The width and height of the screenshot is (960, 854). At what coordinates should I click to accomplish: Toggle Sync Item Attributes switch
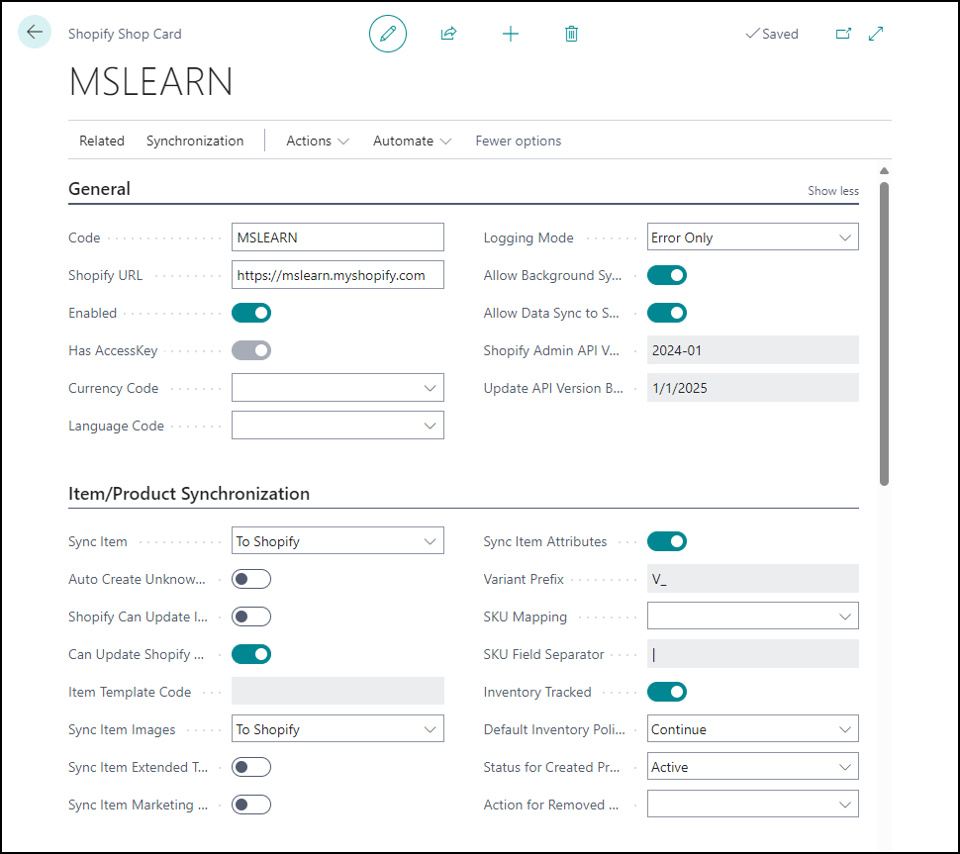(x=667, y=541)
